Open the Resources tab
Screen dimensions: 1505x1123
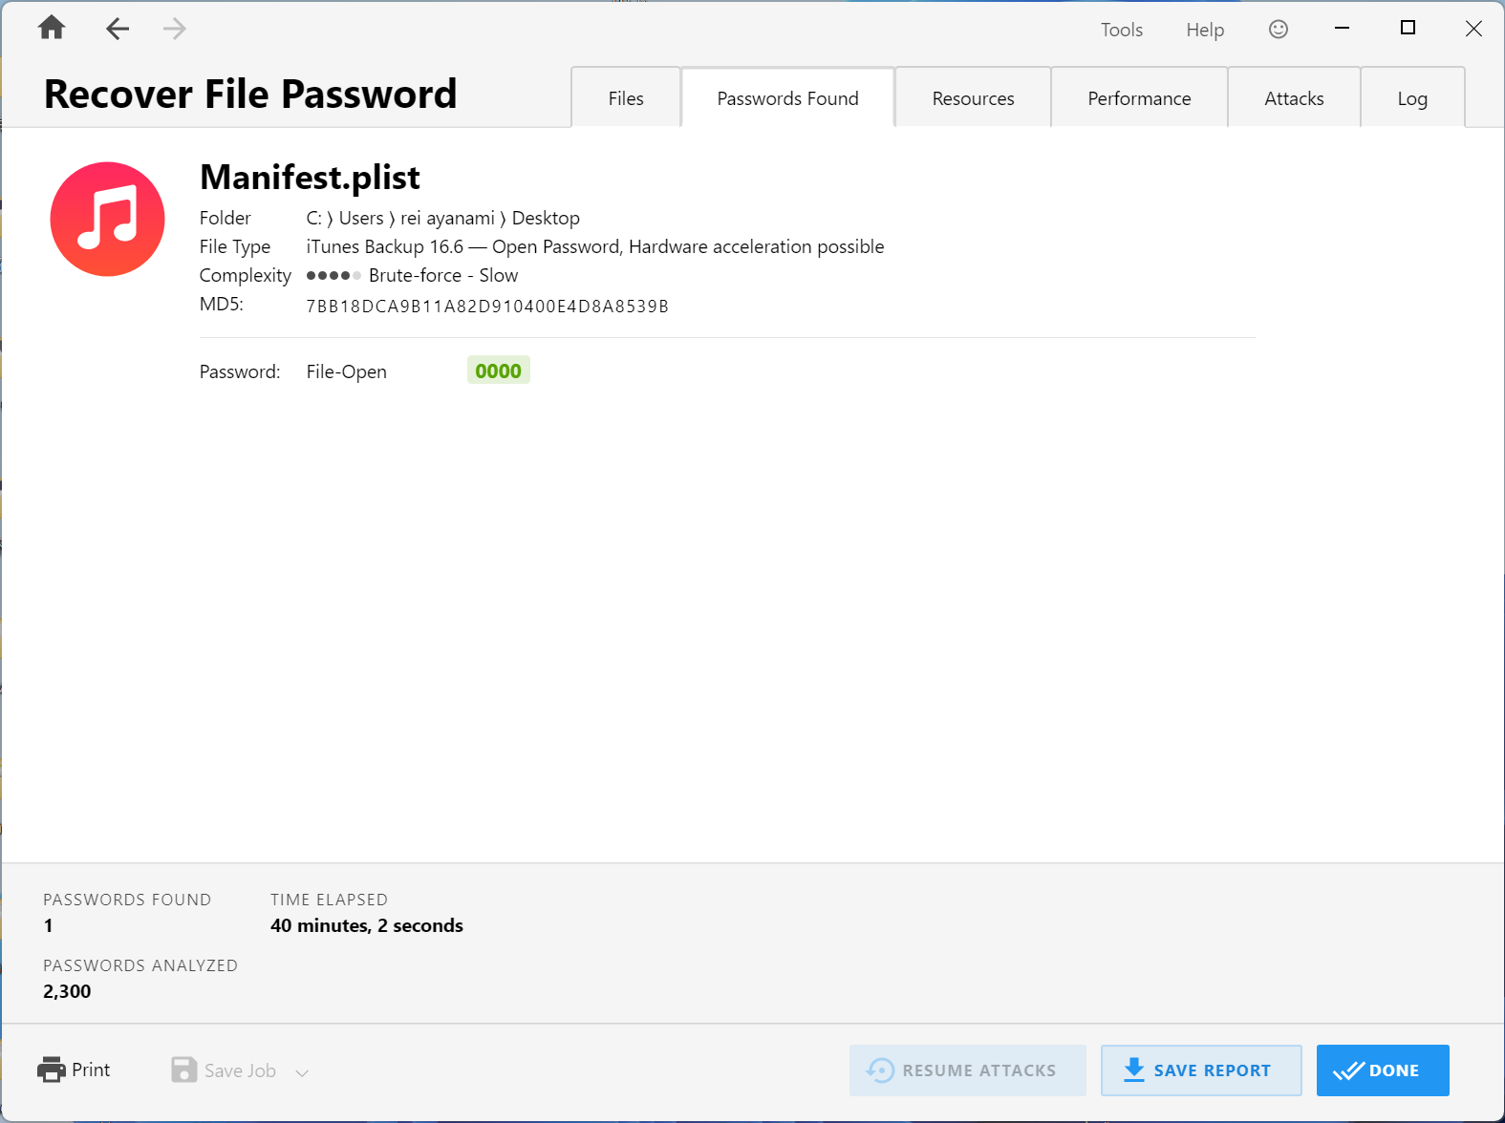click(x=973, y=98)
